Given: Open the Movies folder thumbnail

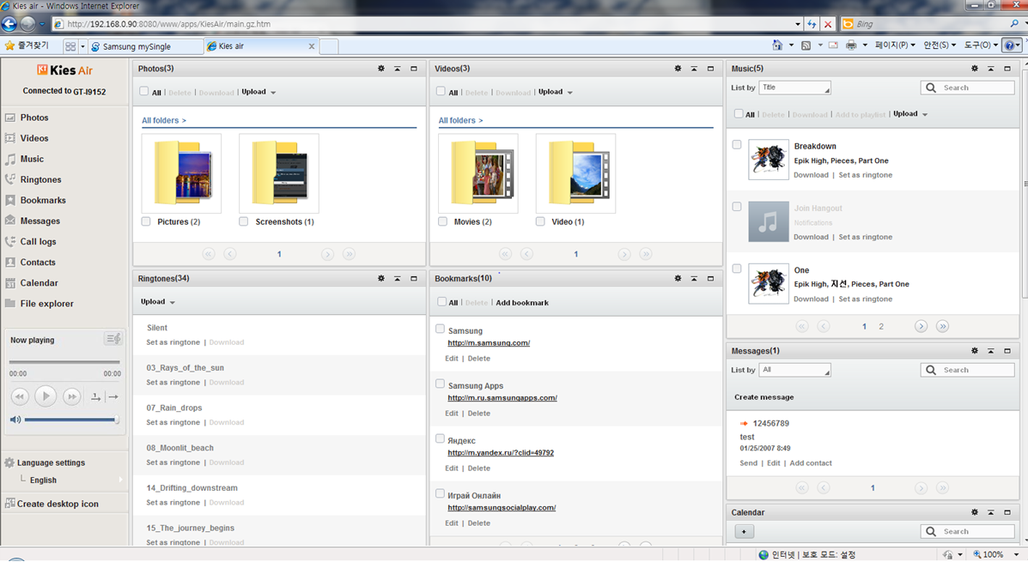Looking at the screenshot, I should pyautogui.click(x=478, y=173).
